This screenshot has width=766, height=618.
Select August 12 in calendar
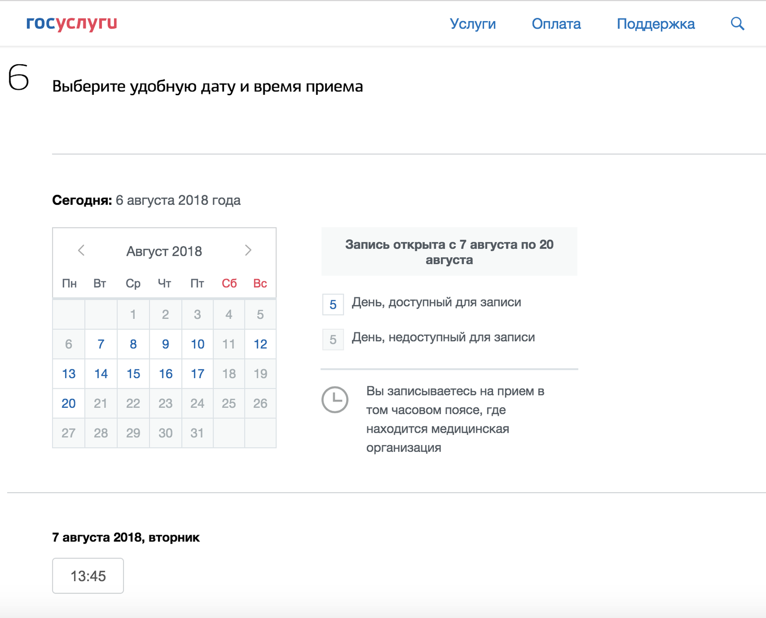pos(260,344)
